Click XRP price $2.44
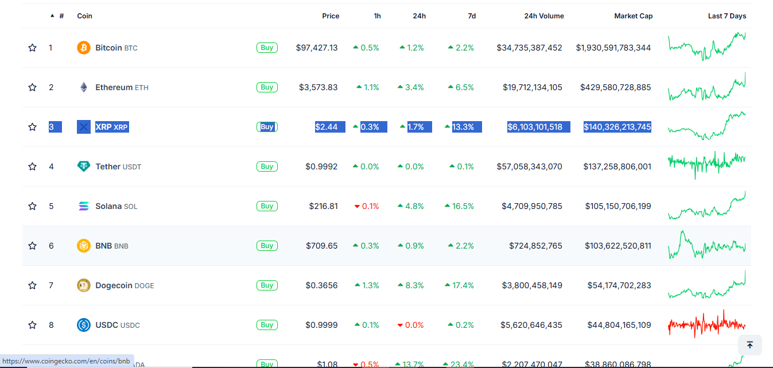773x368 pixels. tap(327, 127)
